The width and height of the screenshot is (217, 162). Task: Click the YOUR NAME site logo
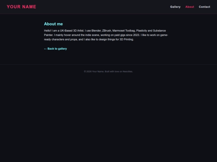click(x=21, y=7)
